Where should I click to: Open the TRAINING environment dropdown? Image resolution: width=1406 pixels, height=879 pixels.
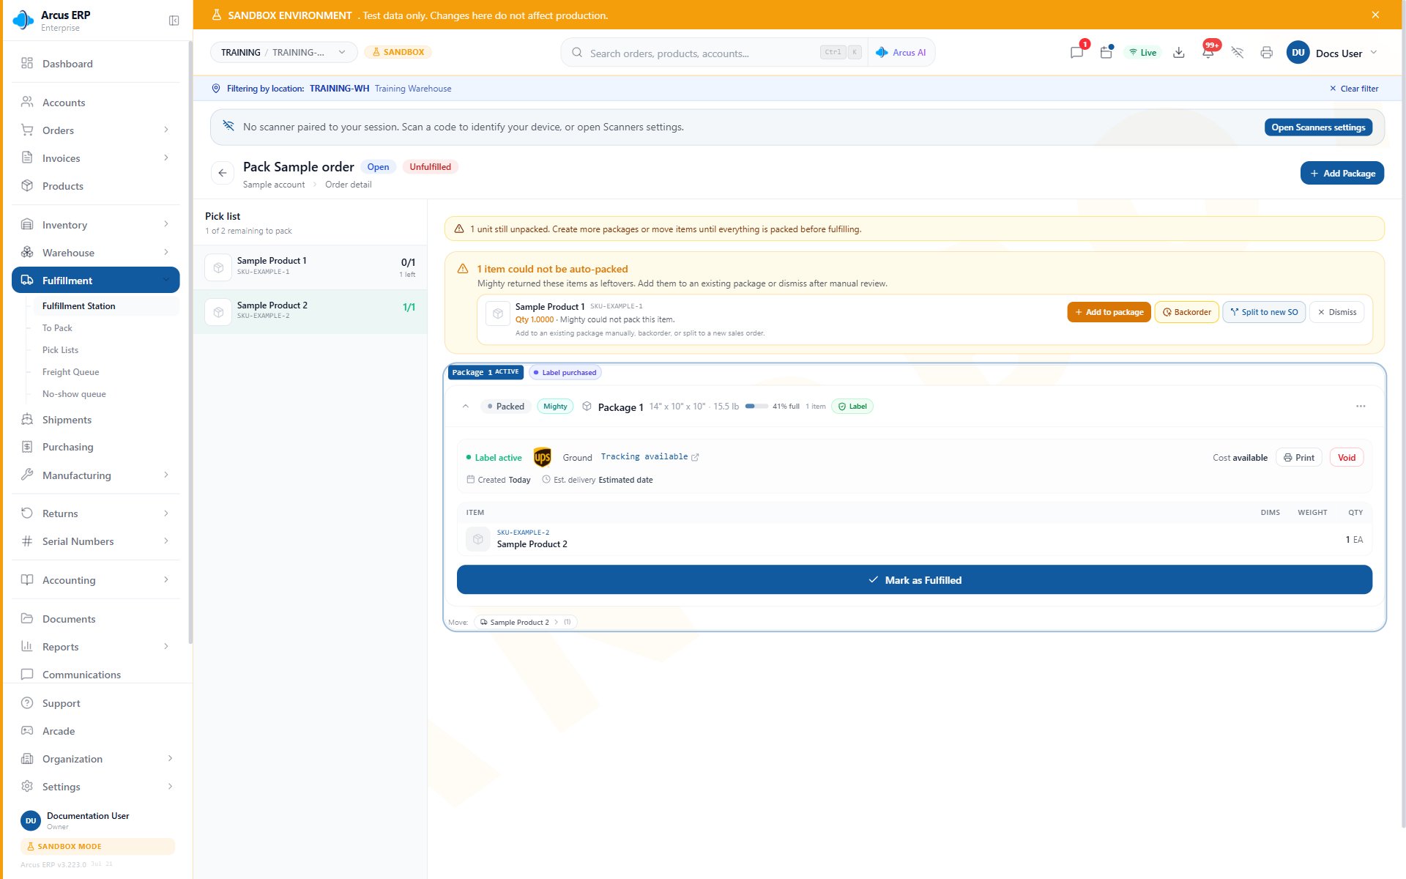[x=284, y=53]
